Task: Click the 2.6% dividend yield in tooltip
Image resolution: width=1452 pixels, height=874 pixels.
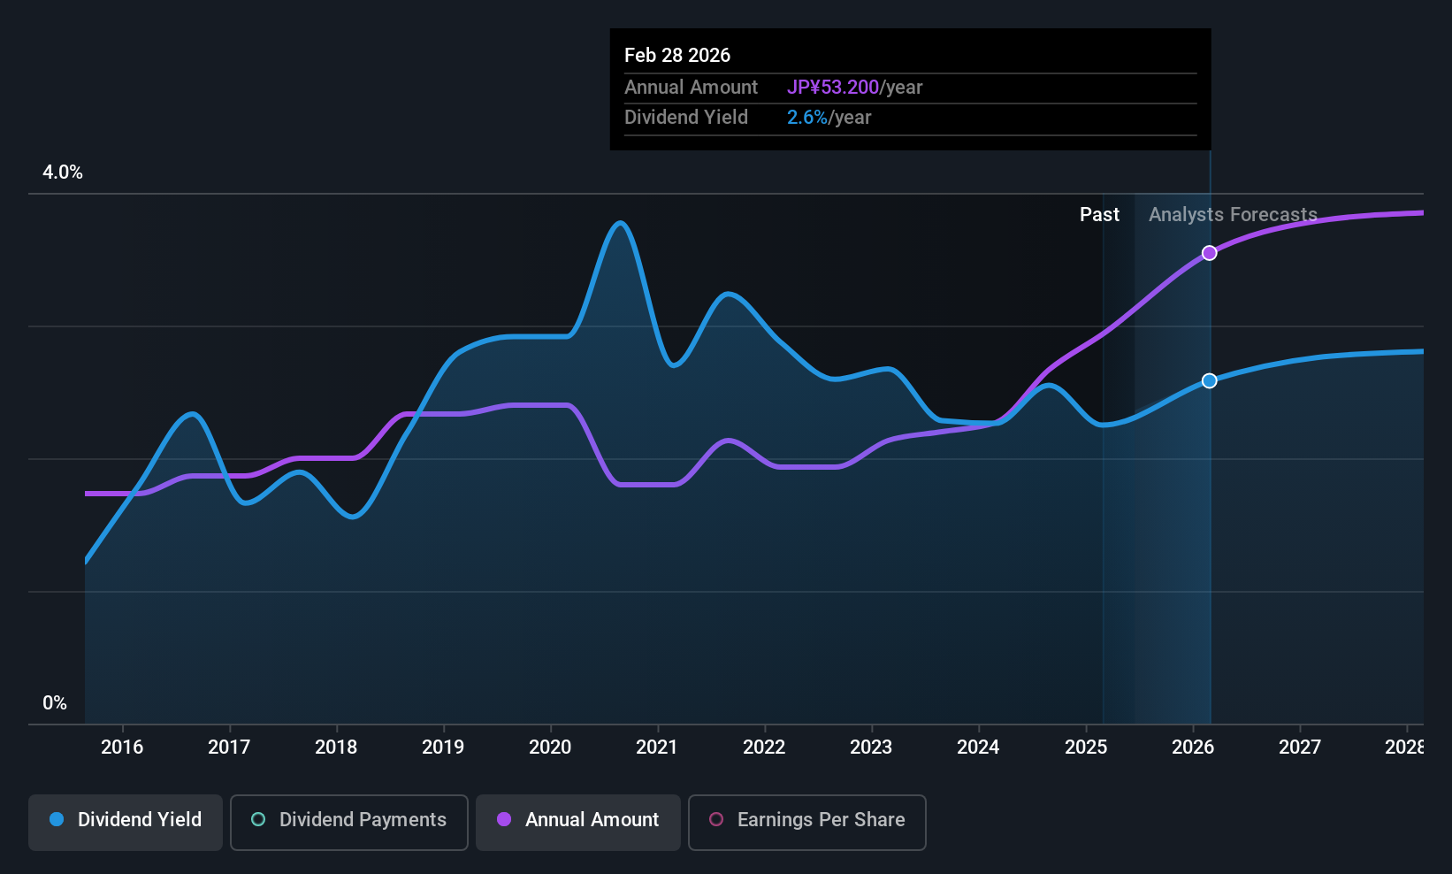Action: coord(807,118)
